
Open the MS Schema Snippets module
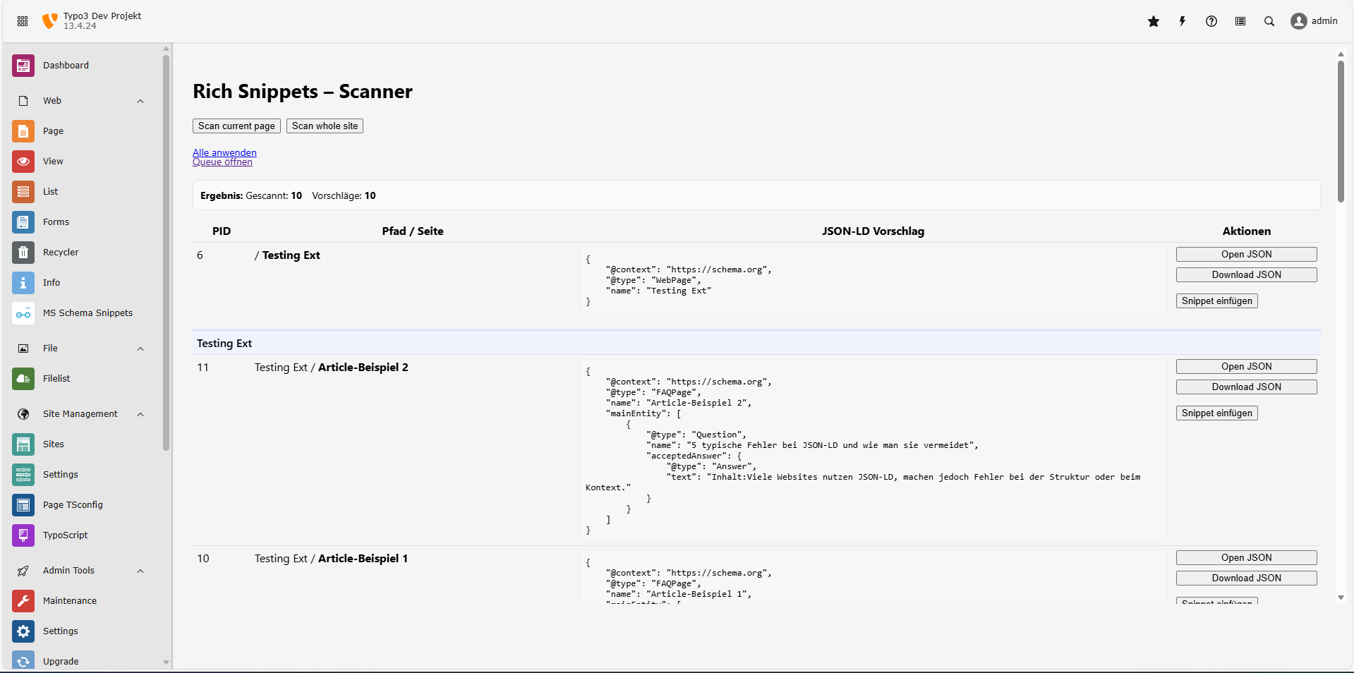point(87,313)
